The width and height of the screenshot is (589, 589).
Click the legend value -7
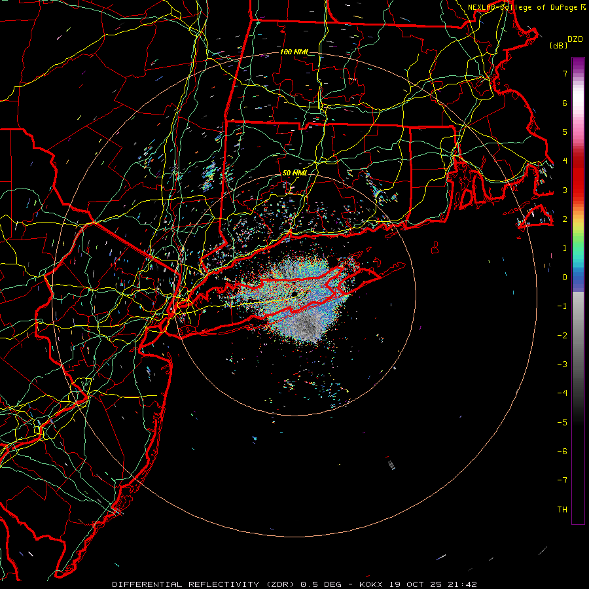pyautogui.click(x=562, y=480)
